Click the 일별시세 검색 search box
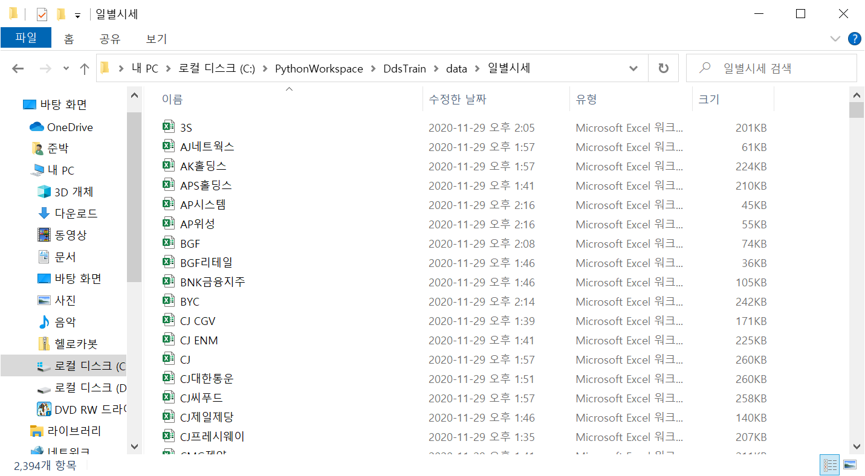 [x=771, y=68]
